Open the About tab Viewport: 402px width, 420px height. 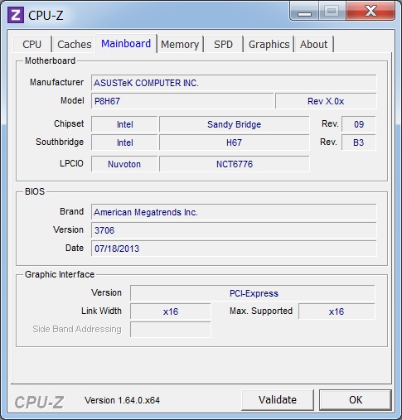tap(313, 44)
